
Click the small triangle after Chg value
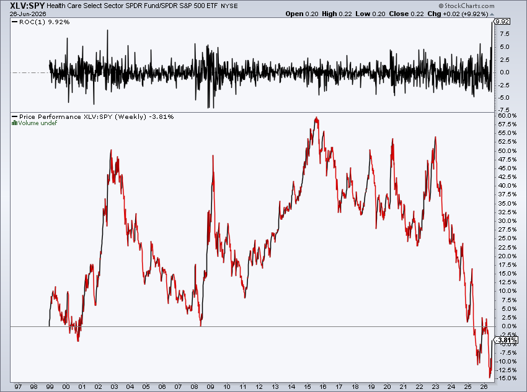[492, 14]
